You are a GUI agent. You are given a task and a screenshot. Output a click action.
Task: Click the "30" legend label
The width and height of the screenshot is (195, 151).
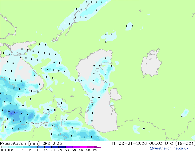(67, 150)
